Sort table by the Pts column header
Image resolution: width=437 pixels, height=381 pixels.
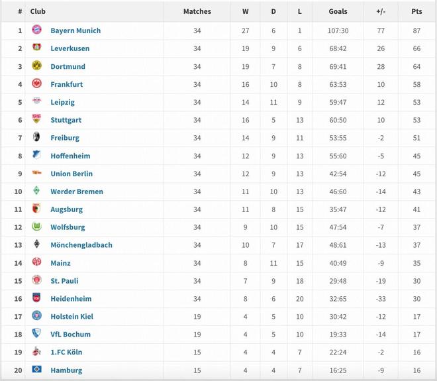[x=416, y=11]
